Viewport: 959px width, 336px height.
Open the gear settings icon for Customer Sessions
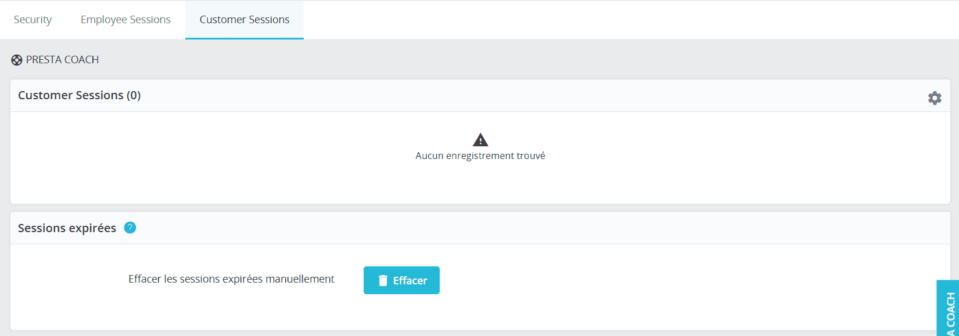[x=935, y=98]
